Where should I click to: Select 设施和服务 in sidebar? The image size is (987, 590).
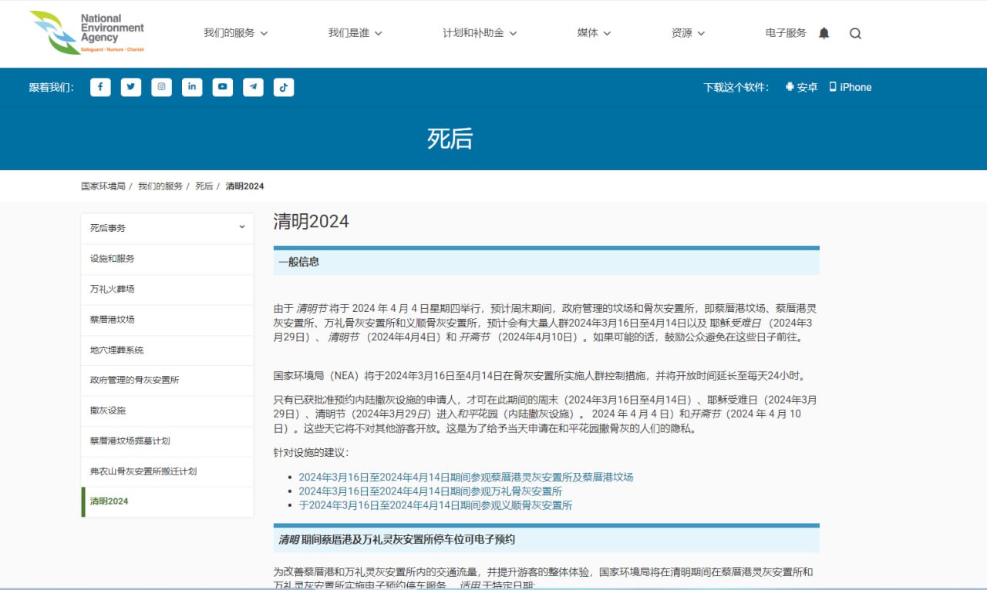pos(167,259)
